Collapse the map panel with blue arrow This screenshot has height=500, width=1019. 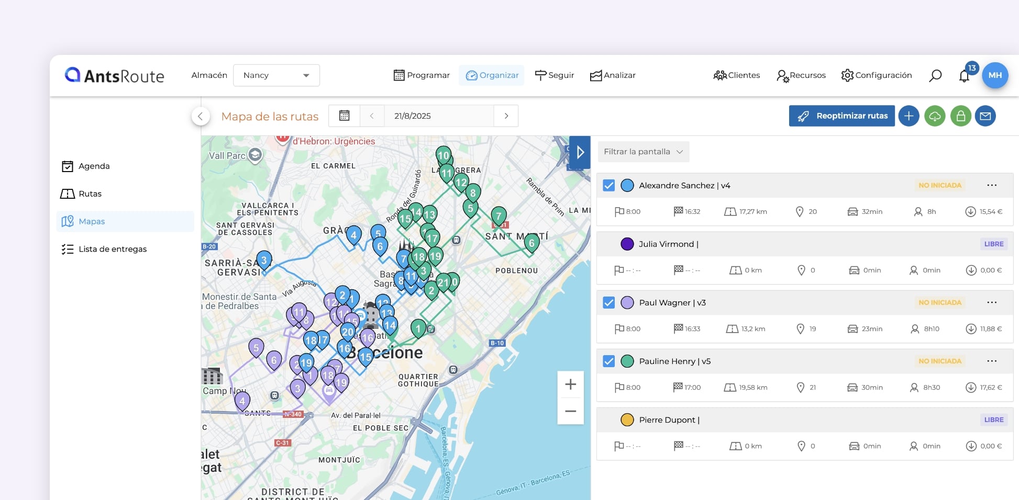tap(580, 152)
